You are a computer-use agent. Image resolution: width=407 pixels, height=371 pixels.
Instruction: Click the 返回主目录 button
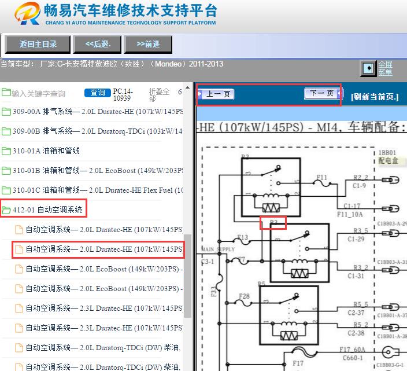point(38,44)
